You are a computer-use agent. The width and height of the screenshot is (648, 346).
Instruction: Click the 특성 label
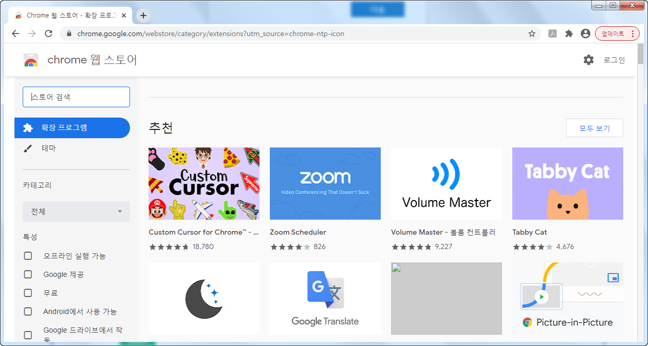(x=30, y=237)
